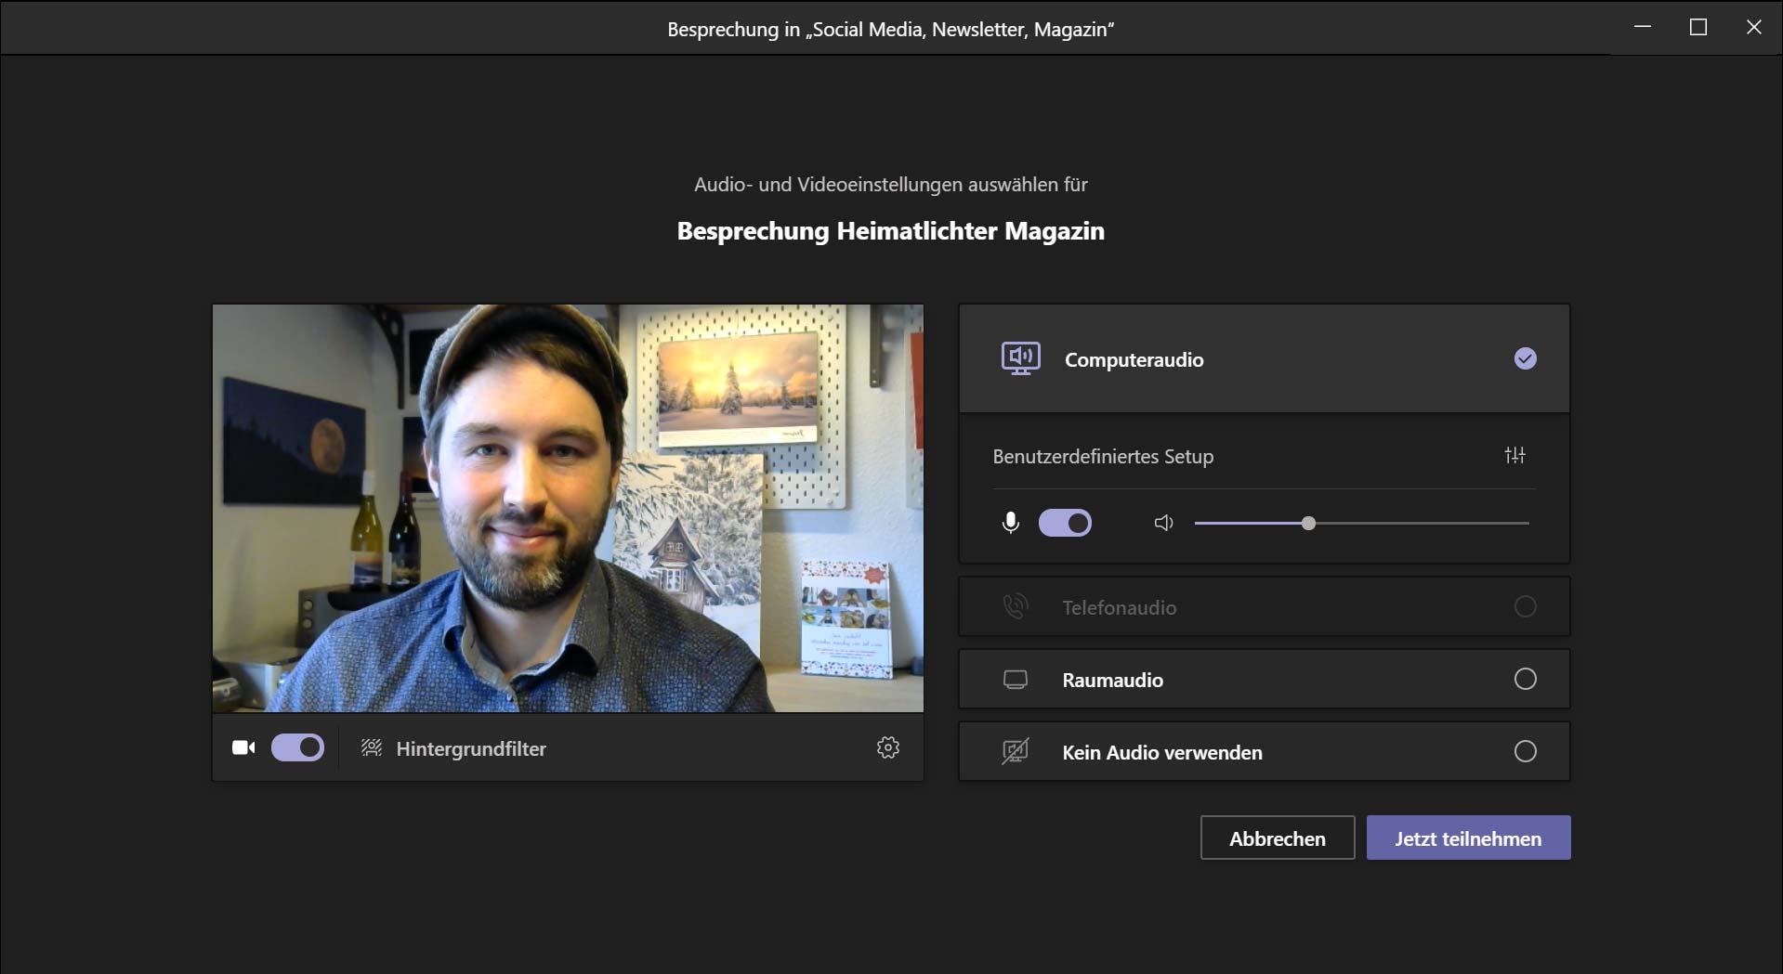Viewport: 1783px width, 974px height.
Task: Click the Abbrechen button
Action: 1277,838
